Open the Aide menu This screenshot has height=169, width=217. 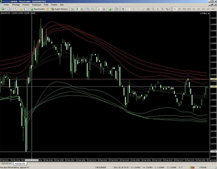[61, 5]
